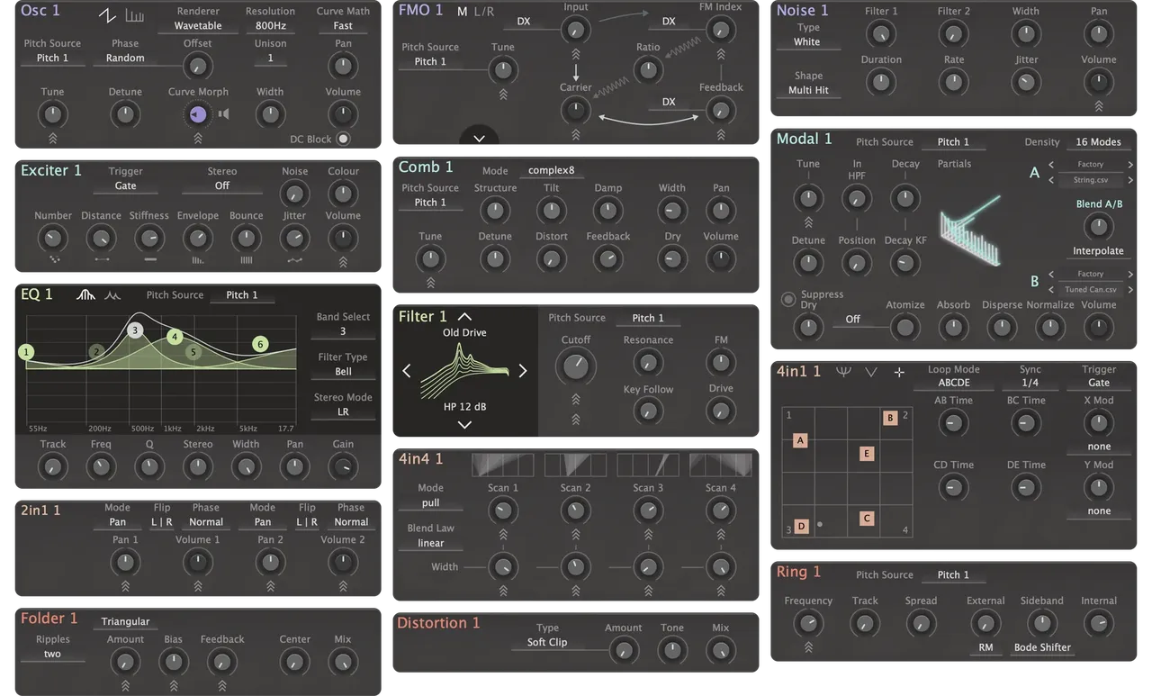Click the Filter 1 Cutoff knob
The height and width of the screenshot is (696, 1152).
click(x=575, y=366)
